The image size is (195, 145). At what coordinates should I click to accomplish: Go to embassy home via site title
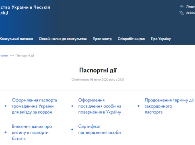click(x=25, y=10)
